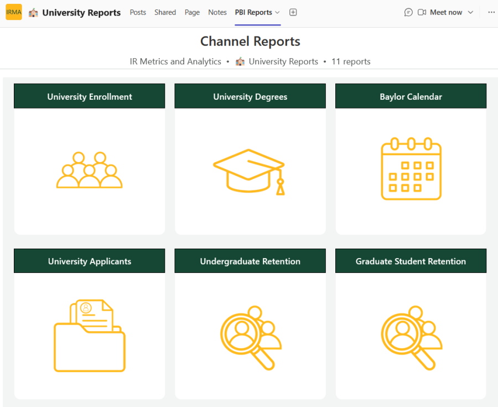Click the school building emoji beside the University Reports title
This screenshot has width=498, height=407.
coord(33,13)
